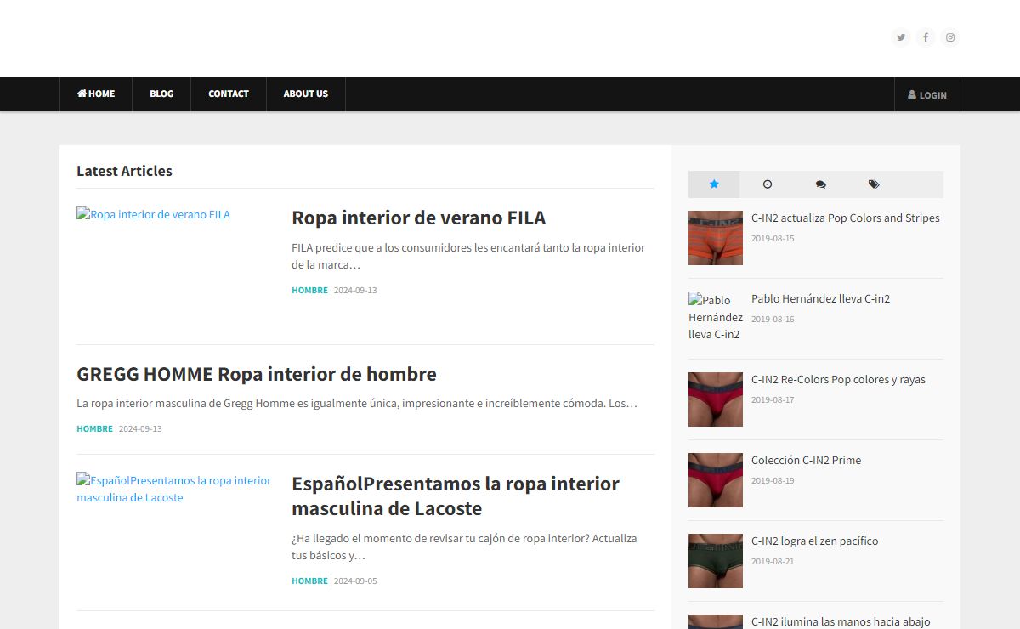
Task: Open the About Us page
Action: (306, 93)
